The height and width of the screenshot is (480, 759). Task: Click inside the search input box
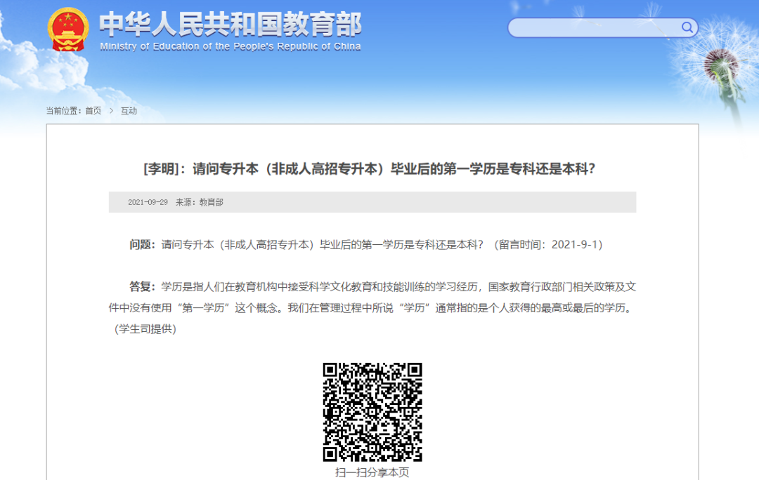point(597,27)
